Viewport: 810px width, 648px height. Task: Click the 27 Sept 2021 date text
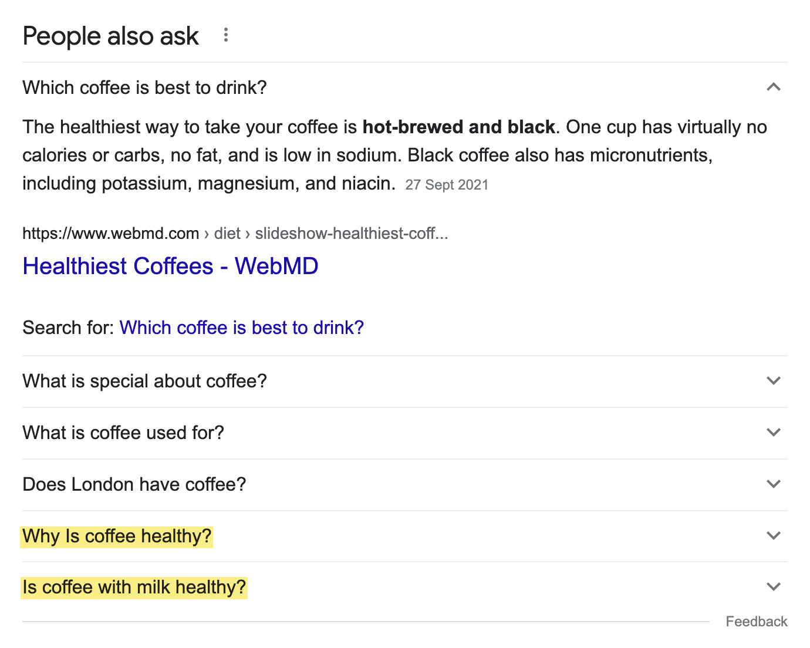447,185
